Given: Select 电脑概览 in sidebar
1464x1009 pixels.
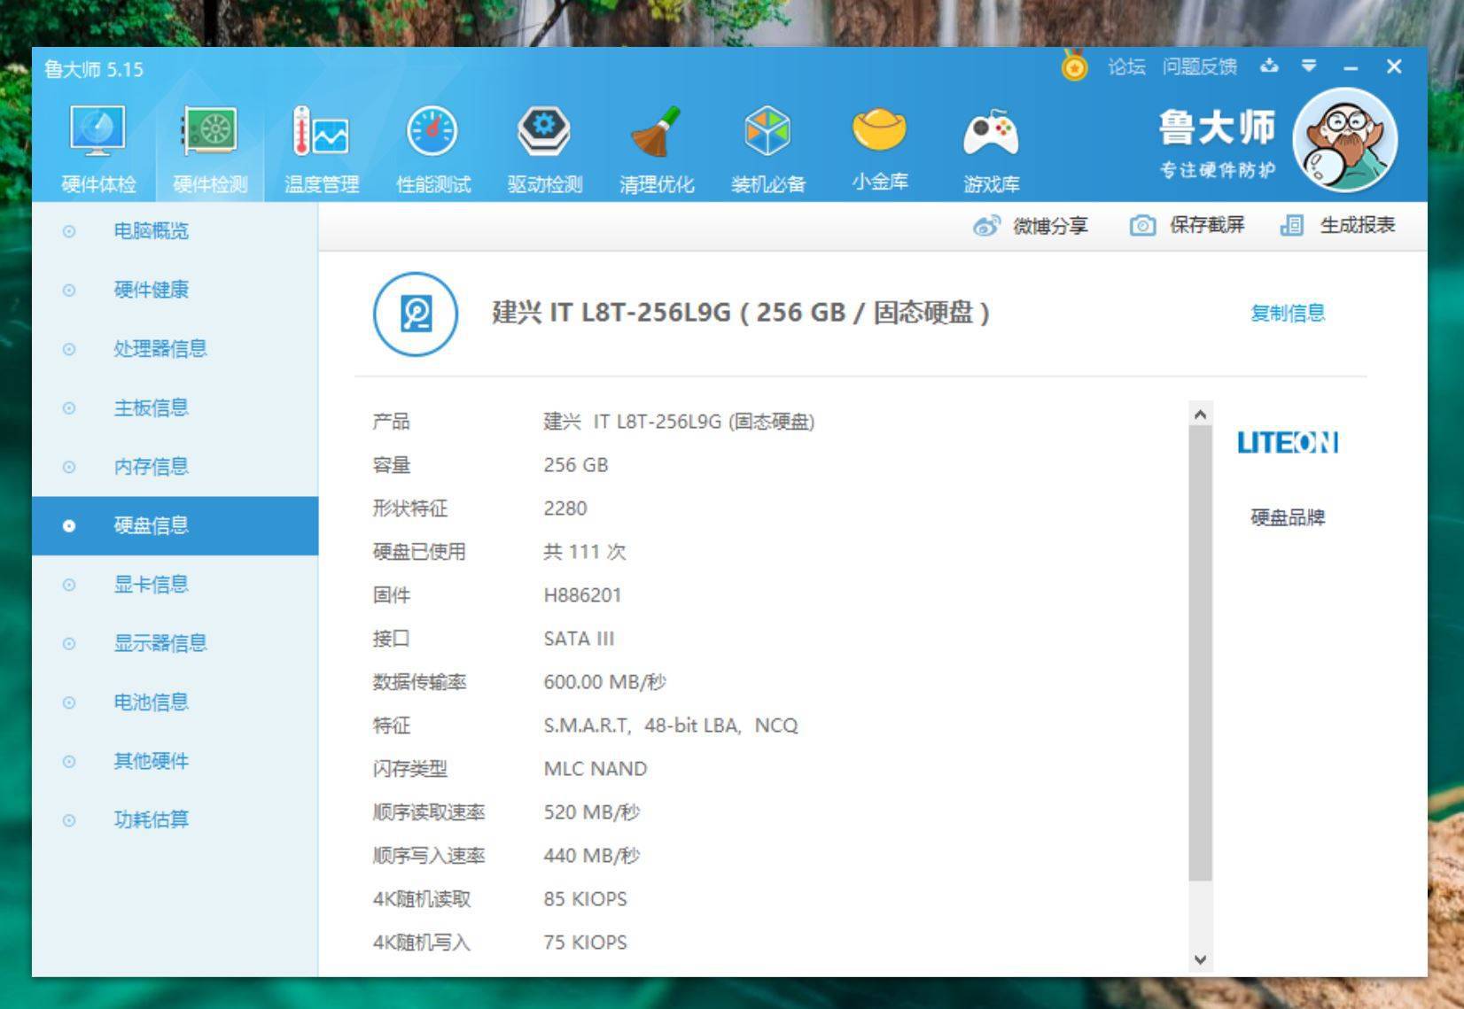Looking at the screenshot, I should tap(175, 231).
